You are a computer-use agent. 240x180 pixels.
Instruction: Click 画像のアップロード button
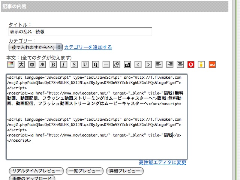[32, 178]
